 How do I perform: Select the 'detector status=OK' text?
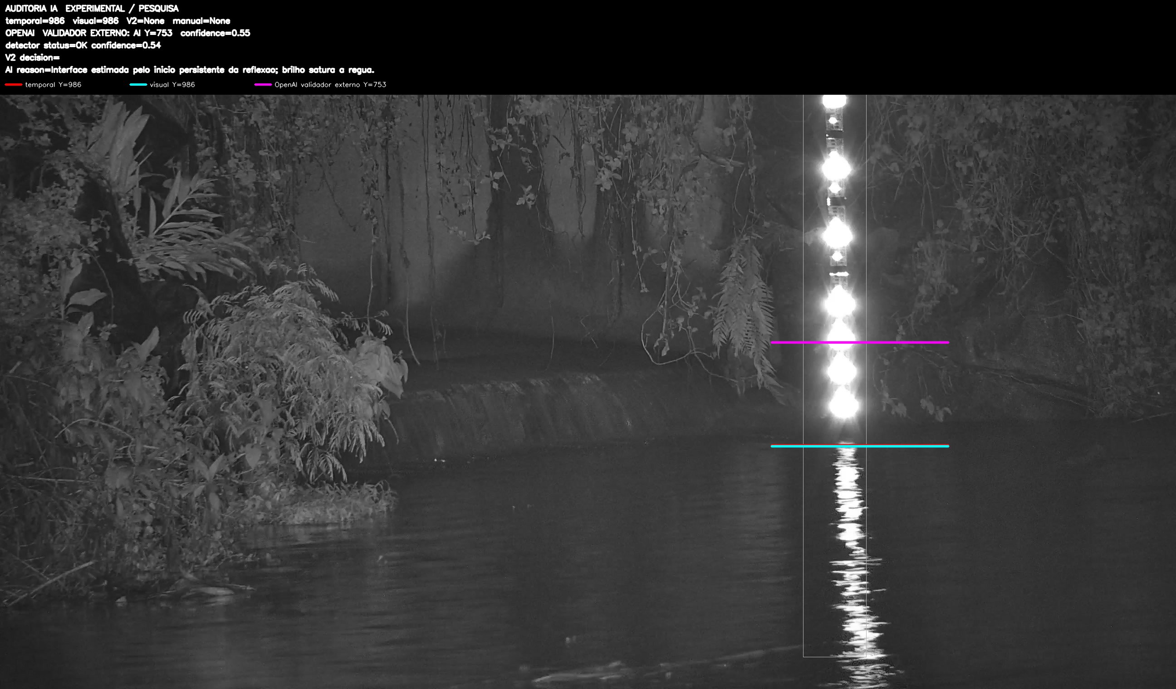[46, 45]
